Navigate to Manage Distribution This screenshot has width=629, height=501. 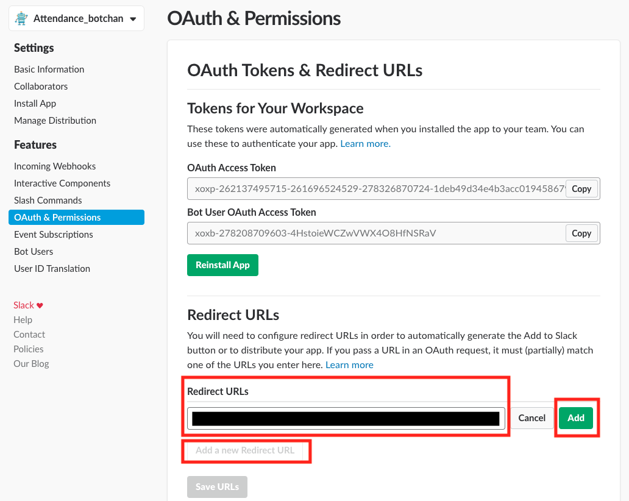click(55, 121)
